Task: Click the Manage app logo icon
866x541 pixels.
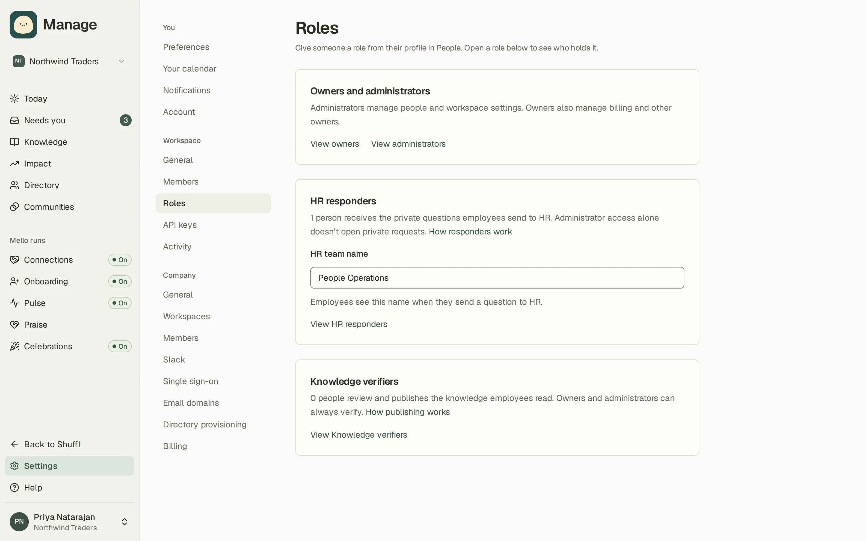Action: pyautogui.click(x=23, y=24)
